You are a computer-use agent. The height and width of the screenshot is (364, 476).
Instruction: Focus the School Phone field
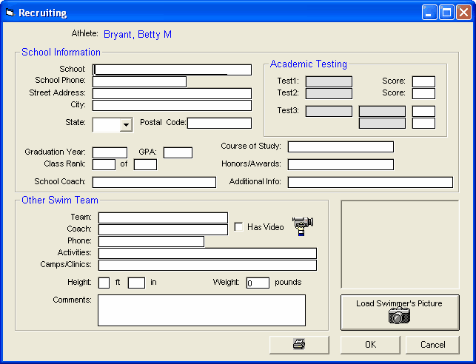(139, 81)
